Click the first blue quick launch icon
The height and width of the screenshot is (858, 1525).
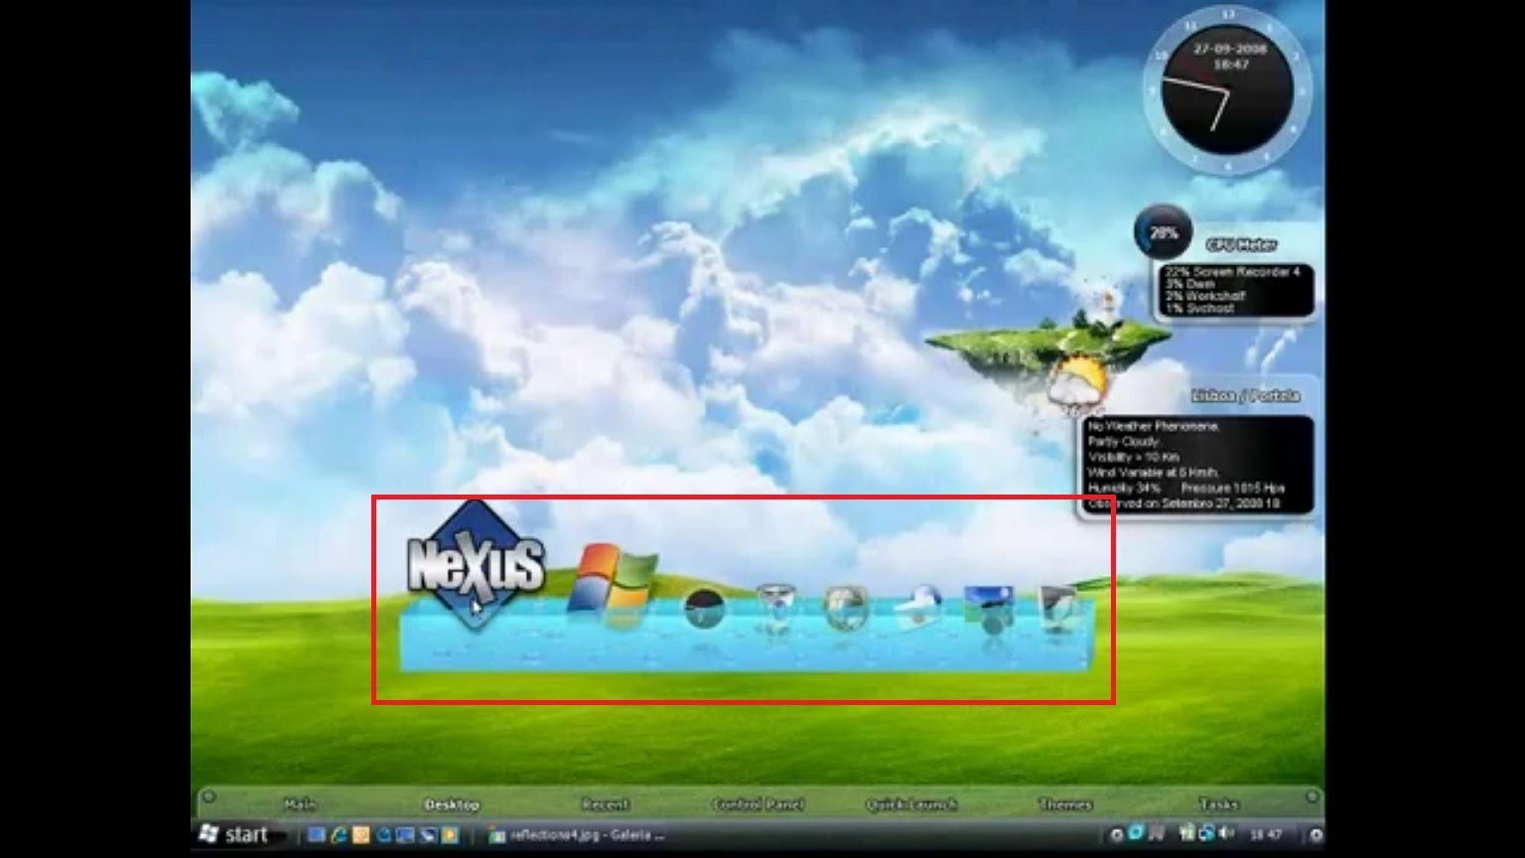[317, 835]
